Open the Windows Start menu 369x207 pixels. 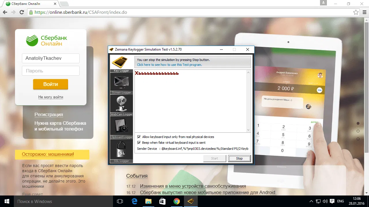tap(7, 201)
